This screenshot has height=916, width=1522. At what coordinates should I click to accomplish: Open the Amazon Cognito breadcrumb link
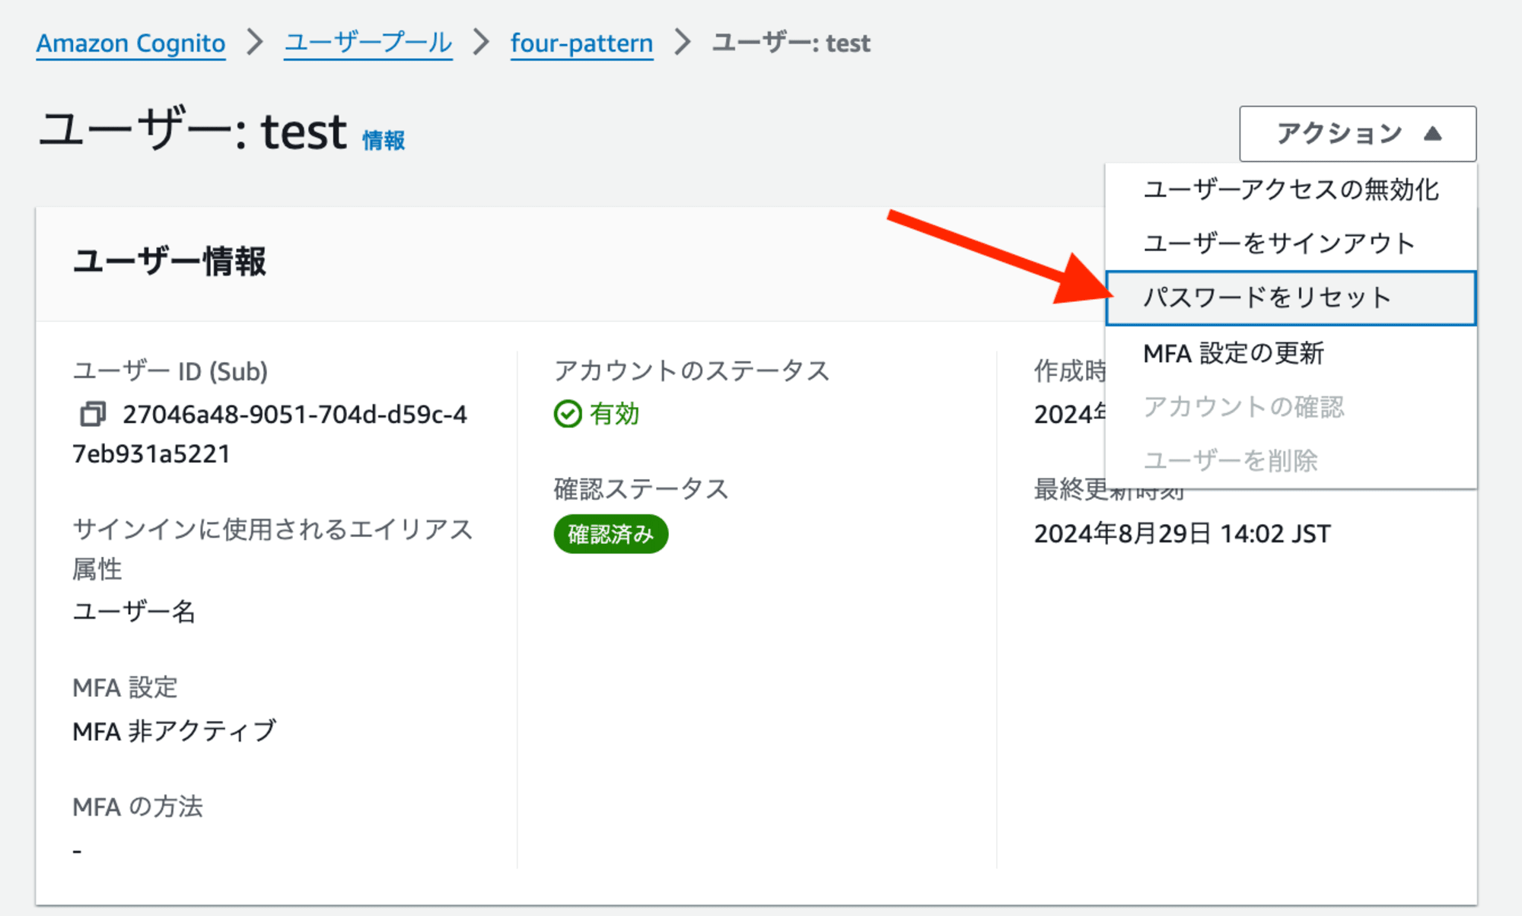pyautogui.click(x=131, y=43)
